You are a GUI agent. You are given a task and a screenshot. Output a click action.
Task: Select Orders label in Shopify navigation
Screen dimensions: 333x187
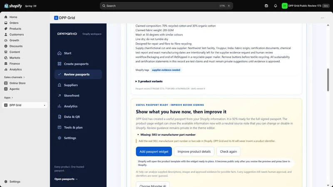click(x=14, y=23)
